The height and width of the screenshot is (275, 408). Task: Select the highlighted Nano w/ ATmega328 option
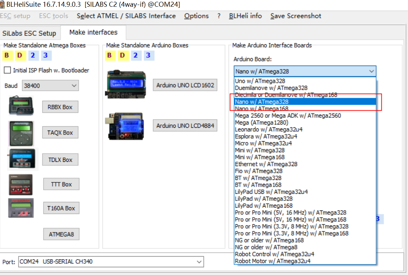pyautogui.click(x=305, y=102)
